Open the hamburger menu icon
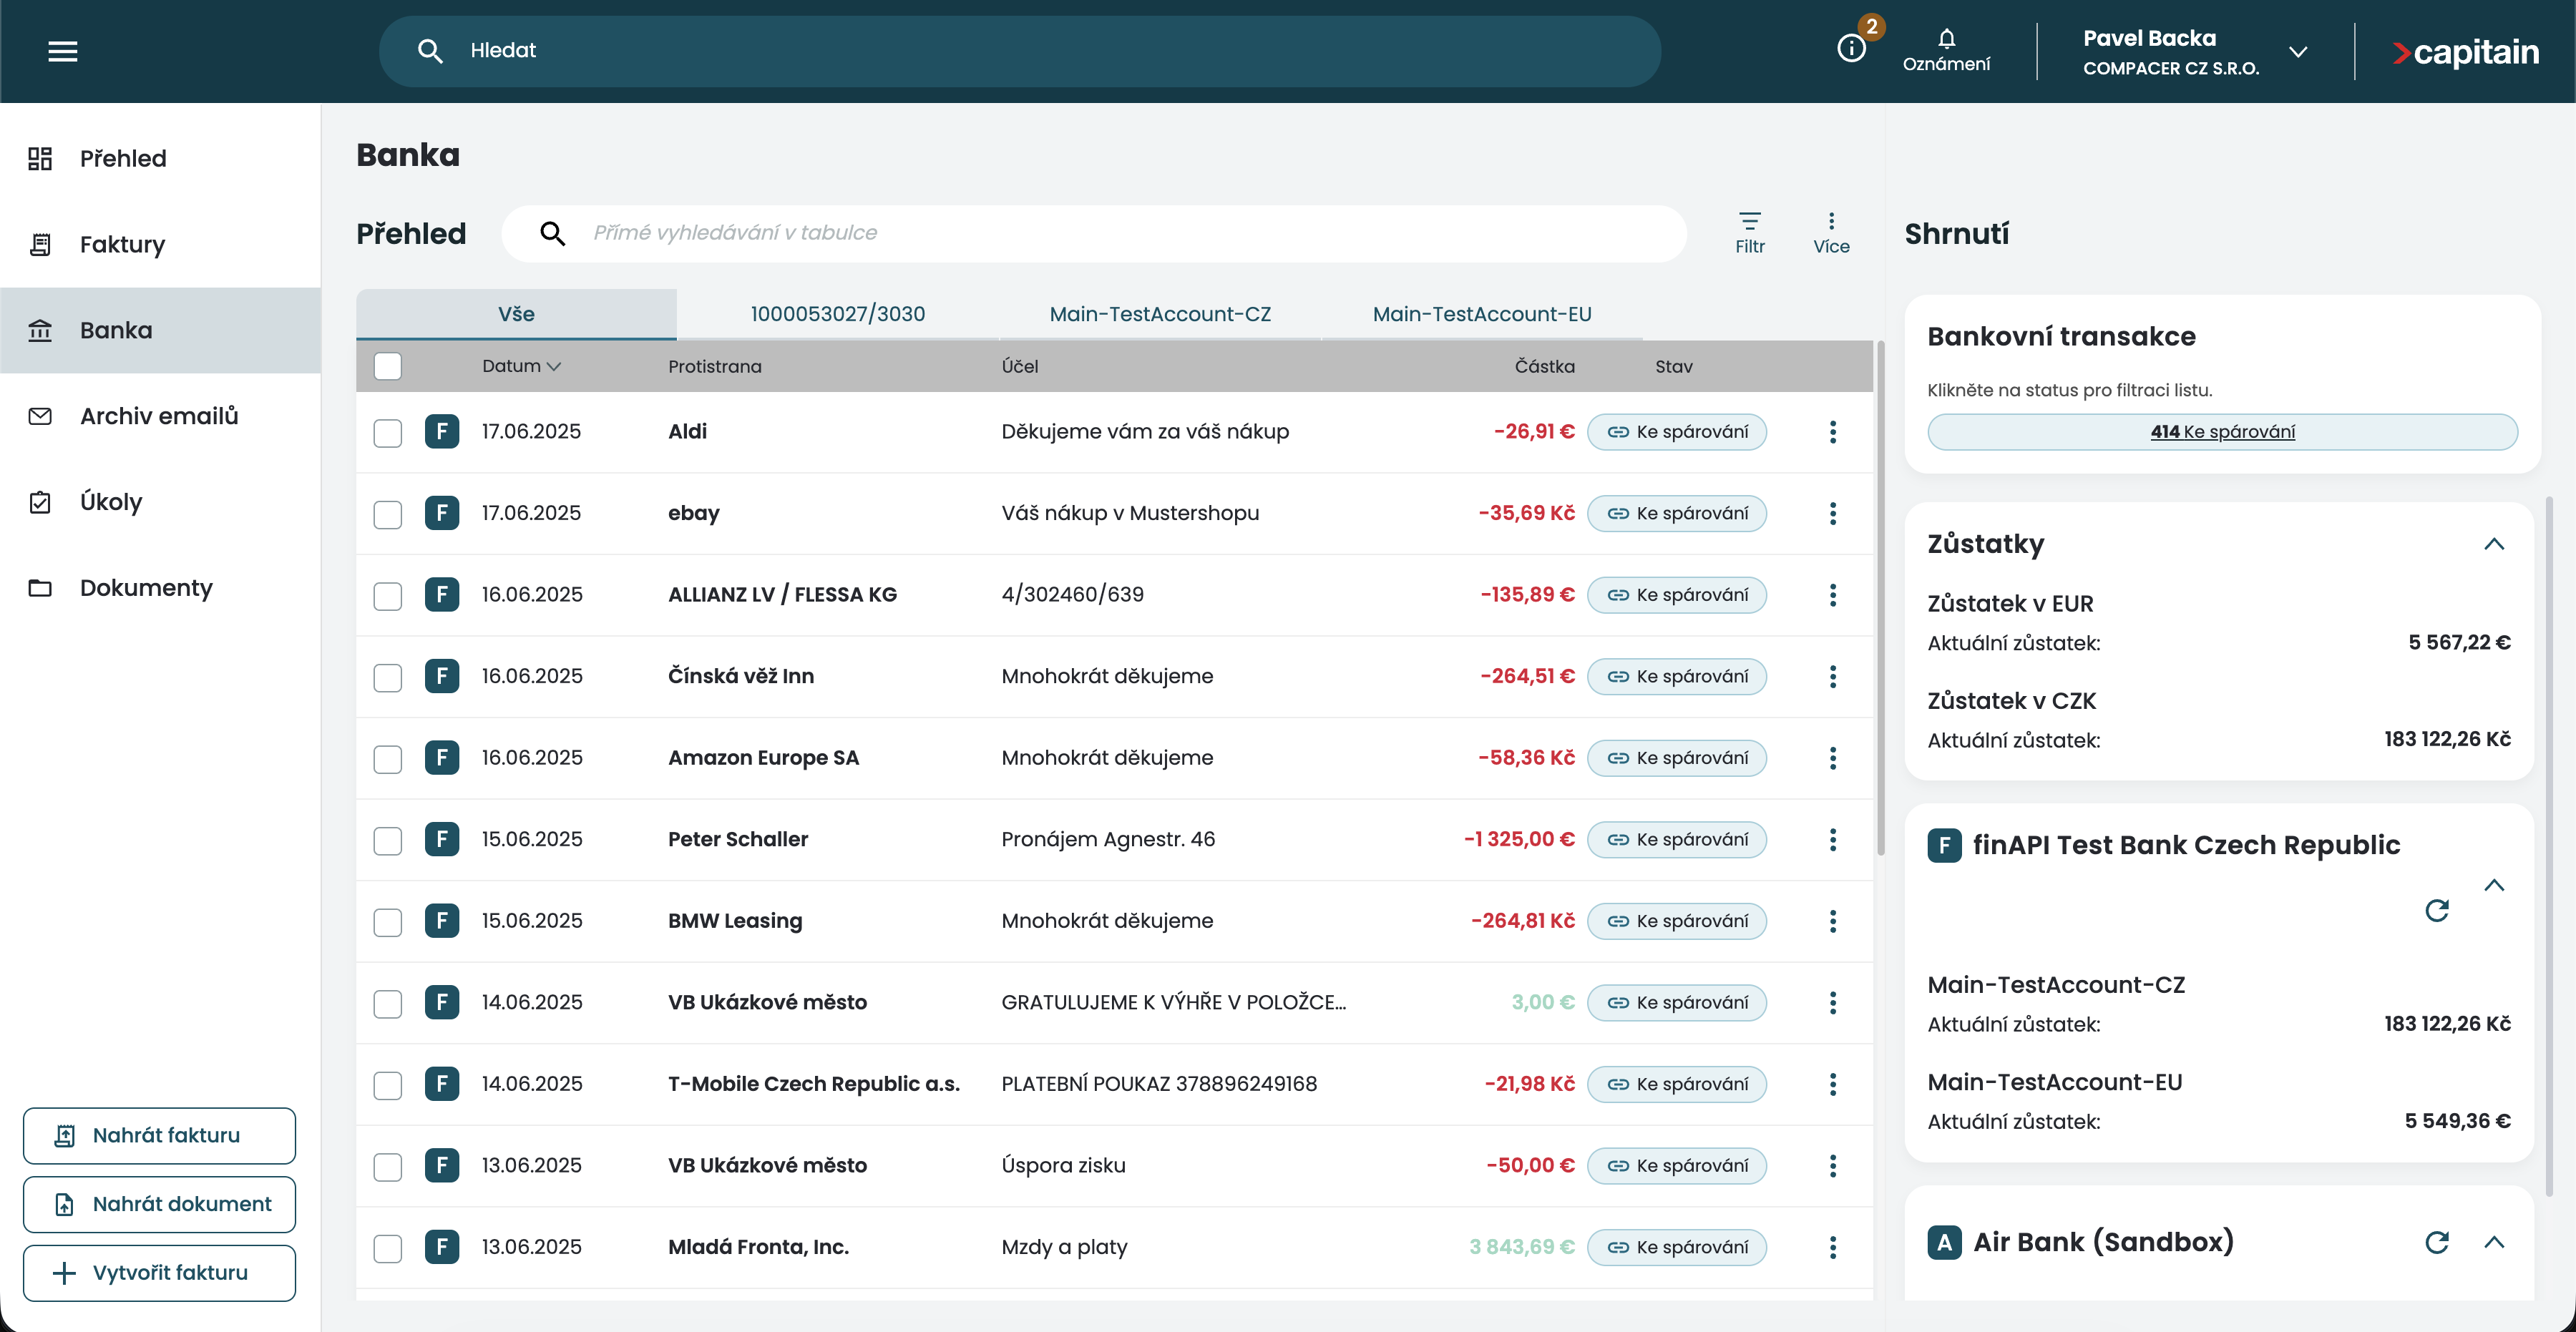This screenshot has height=1332, width=2576. tap(62, 51)
